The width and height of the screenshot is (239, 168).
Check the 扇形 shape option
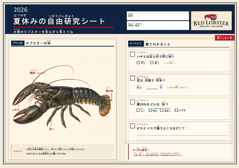pyautogui.click(x=150, y=110)
